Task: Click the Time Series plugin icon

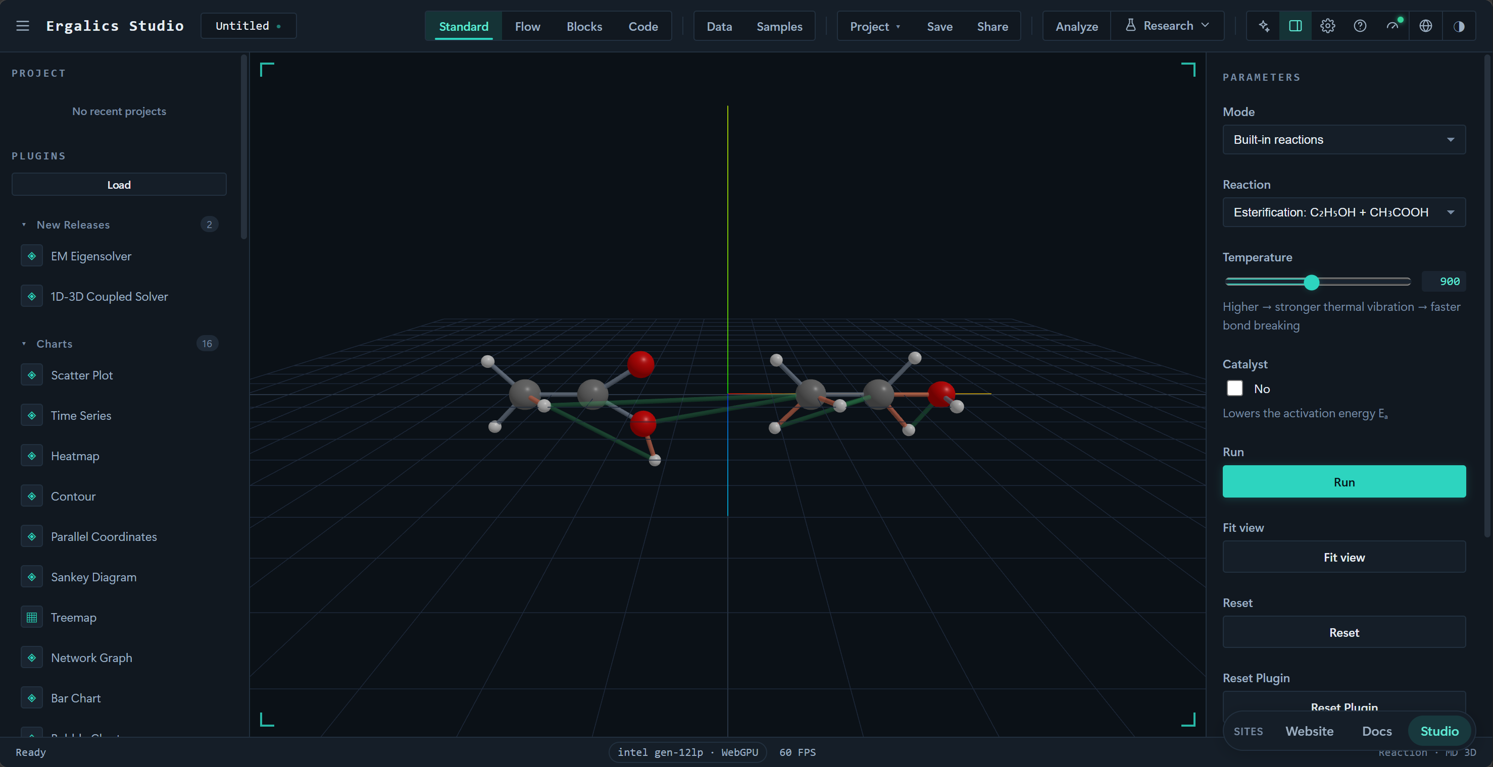Action: [x=32, y=416]
